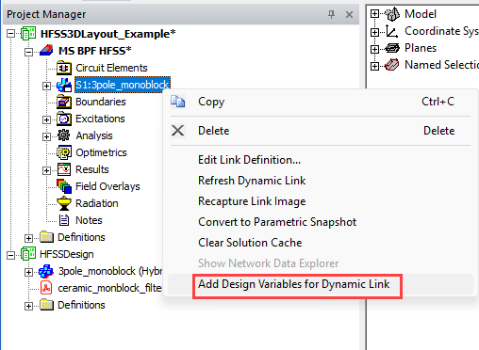Screen dimensions: 479x350
Task: Select the HFSSDesign project label
Action: 67,254
